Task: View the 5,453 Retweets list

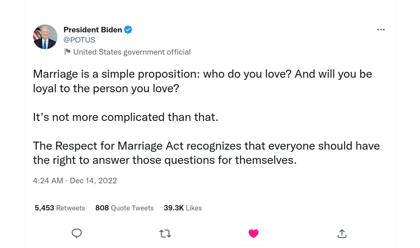Action: point(60,208)
